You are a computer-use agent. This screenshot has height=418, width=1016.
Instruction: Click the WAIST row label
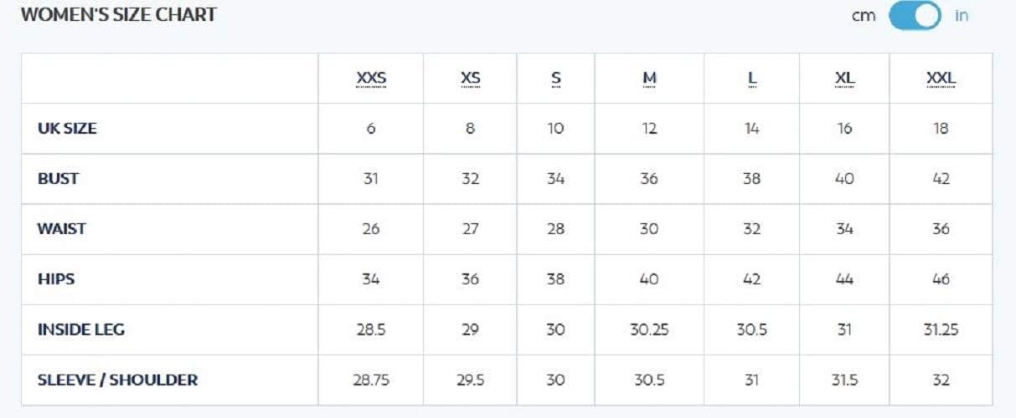(x=61, y=229)
